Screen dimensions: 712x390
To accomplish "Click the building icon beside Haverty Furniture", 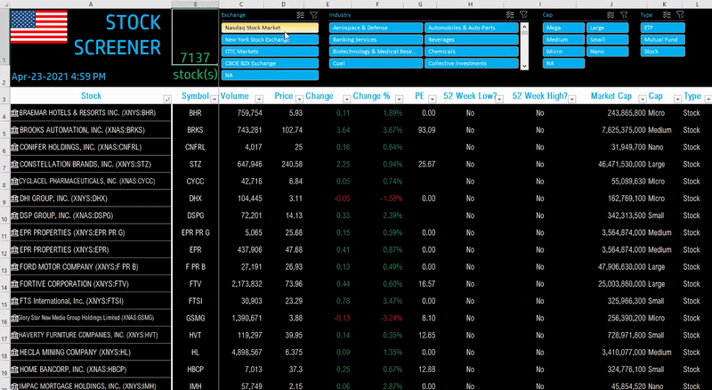I will tap(14, 335).
